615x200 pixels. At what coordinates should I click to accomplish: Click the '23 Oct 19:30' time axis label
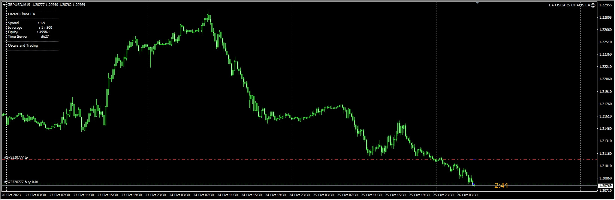tap(132, 195)
